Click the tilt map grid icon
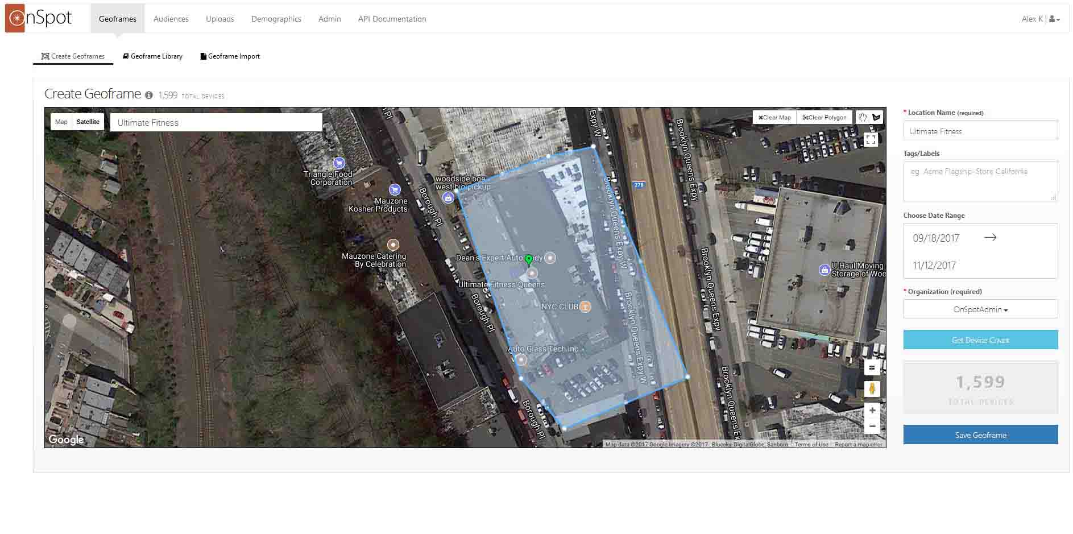The image size is (1073, 534). click(x=872, y=367)
